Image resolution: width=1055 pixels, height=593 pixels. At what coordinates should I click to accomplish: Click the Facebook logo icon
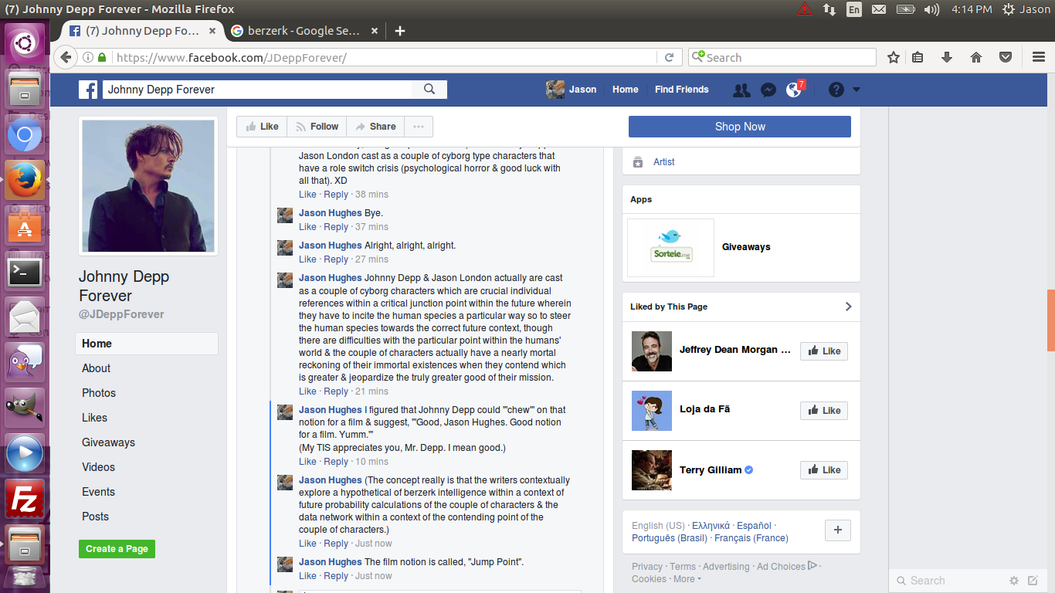(88, 90)
